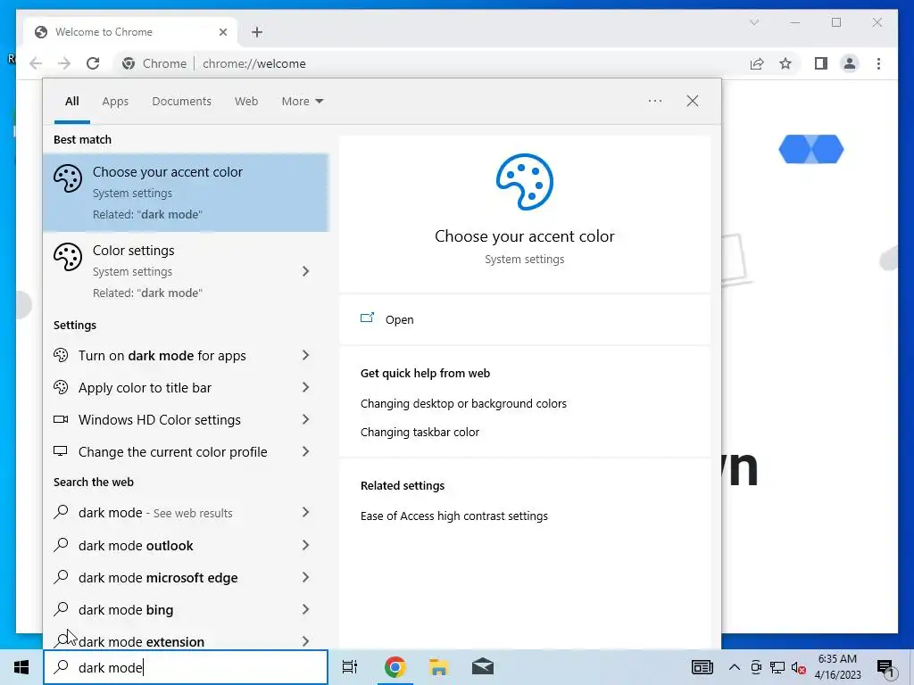This screenshot has height=685, width=914.
Task: Open Ease of Access high contrast settings
Action: [x=454, y=516]
